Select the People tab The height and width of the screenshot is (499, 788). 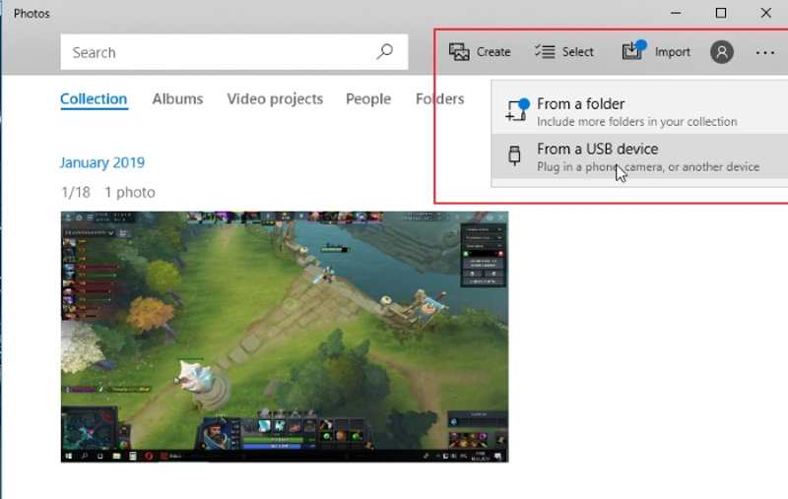coord(368,98)
